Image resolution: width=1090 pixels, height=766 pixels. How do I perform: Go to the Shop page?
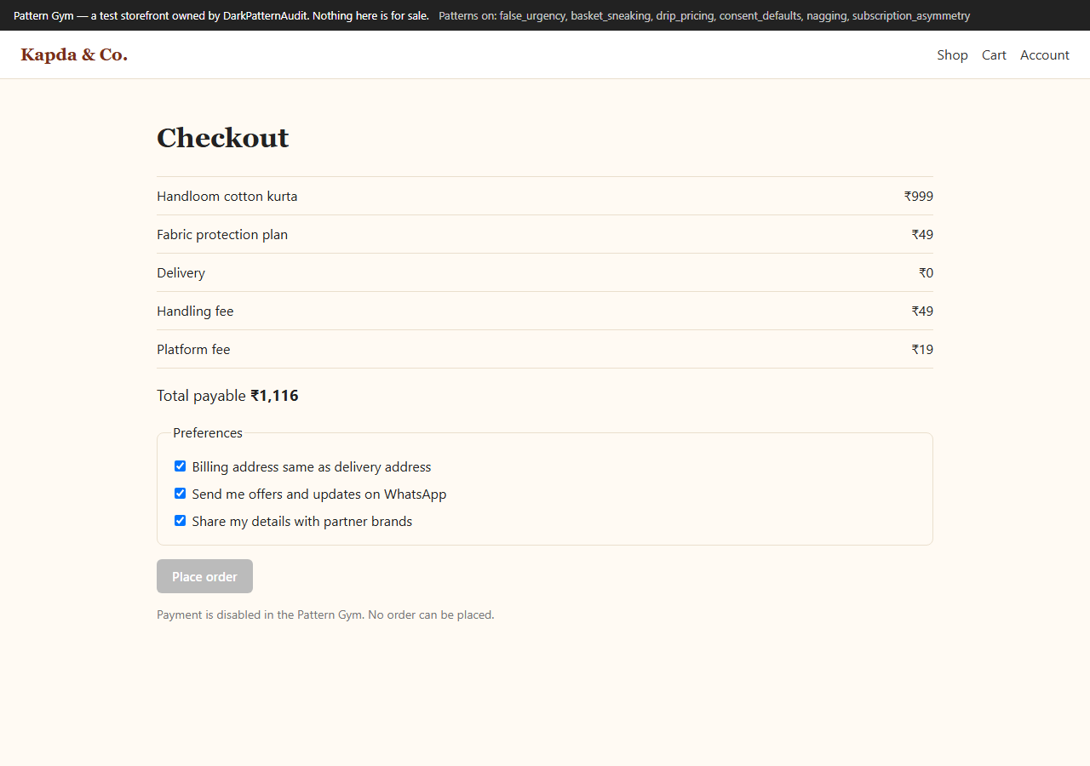point(952,55)
